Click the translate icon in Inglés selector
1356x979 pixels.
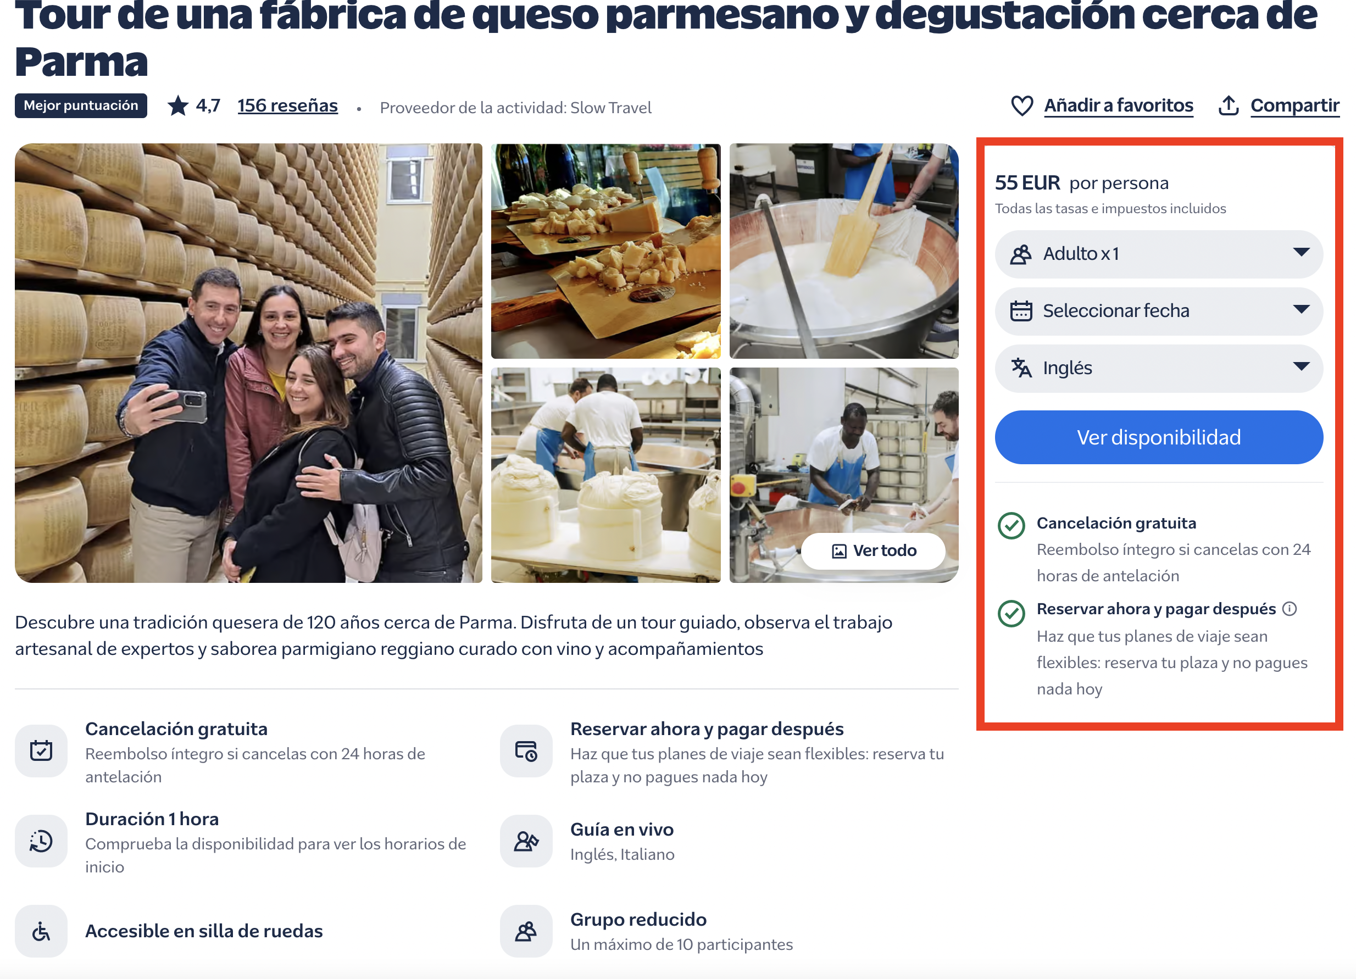1021,368
